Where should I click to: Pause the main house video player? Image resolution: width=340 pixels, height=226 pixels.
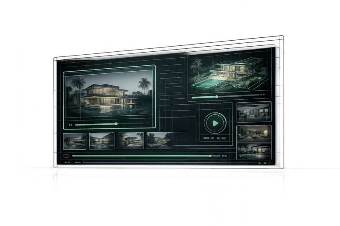click(x=71, y=125)
